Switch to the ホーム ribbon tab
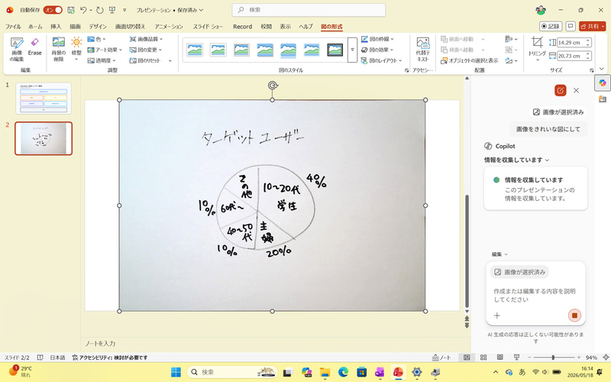611x382 pixels. (35, 27)
